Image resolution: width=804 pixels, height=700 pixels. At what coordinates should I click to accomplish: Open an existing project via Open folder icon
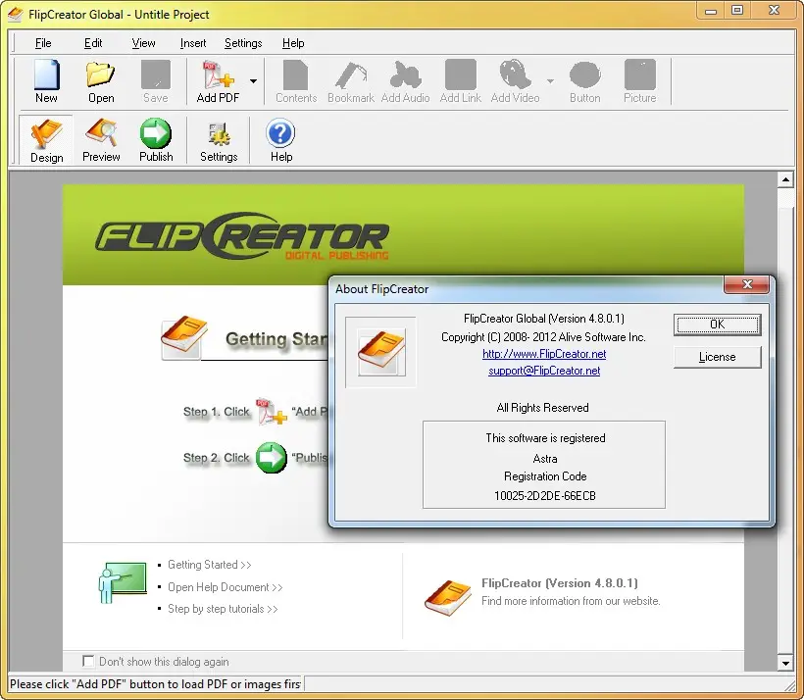(x=101, y=81)
